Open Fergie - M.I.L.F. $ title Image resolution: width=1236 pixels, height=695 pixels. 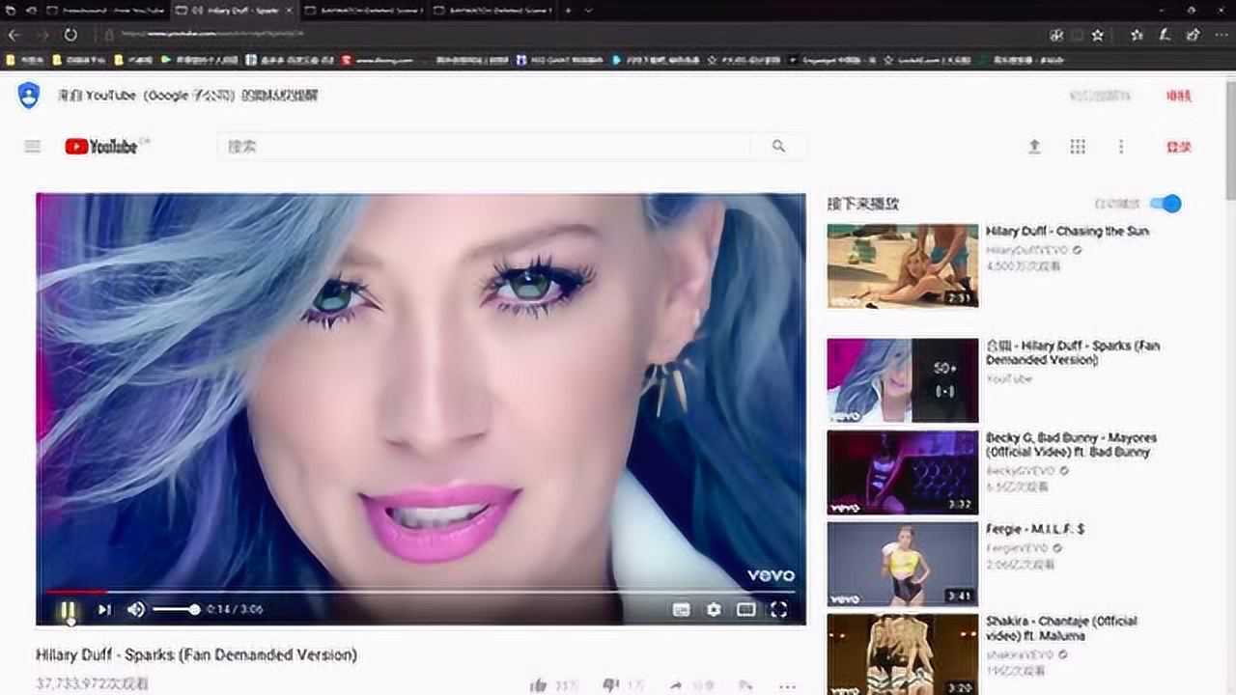pyautogui.click(x=1035, y=530)
